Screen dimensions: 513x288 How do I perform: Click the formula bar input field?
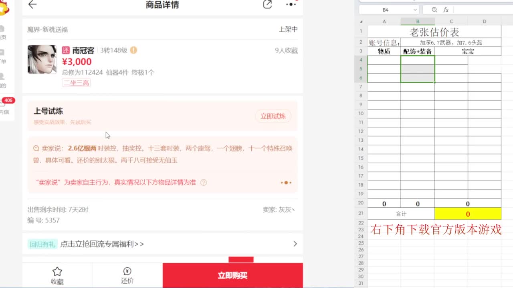click(x=483, y=10)
